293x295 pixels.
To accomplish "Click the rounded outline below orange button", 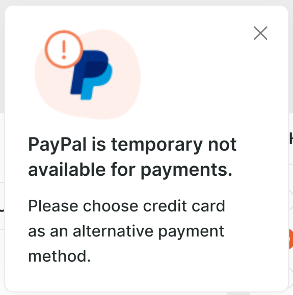I will point(291,278).
